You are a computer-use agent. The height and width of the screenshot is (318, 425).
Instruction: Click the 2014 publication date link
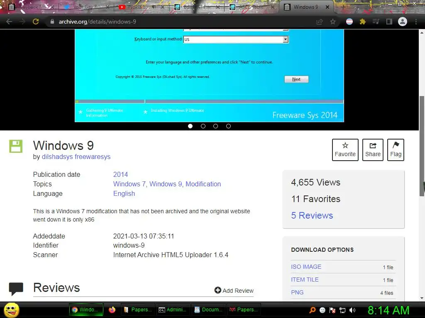[x=121, y=174]
